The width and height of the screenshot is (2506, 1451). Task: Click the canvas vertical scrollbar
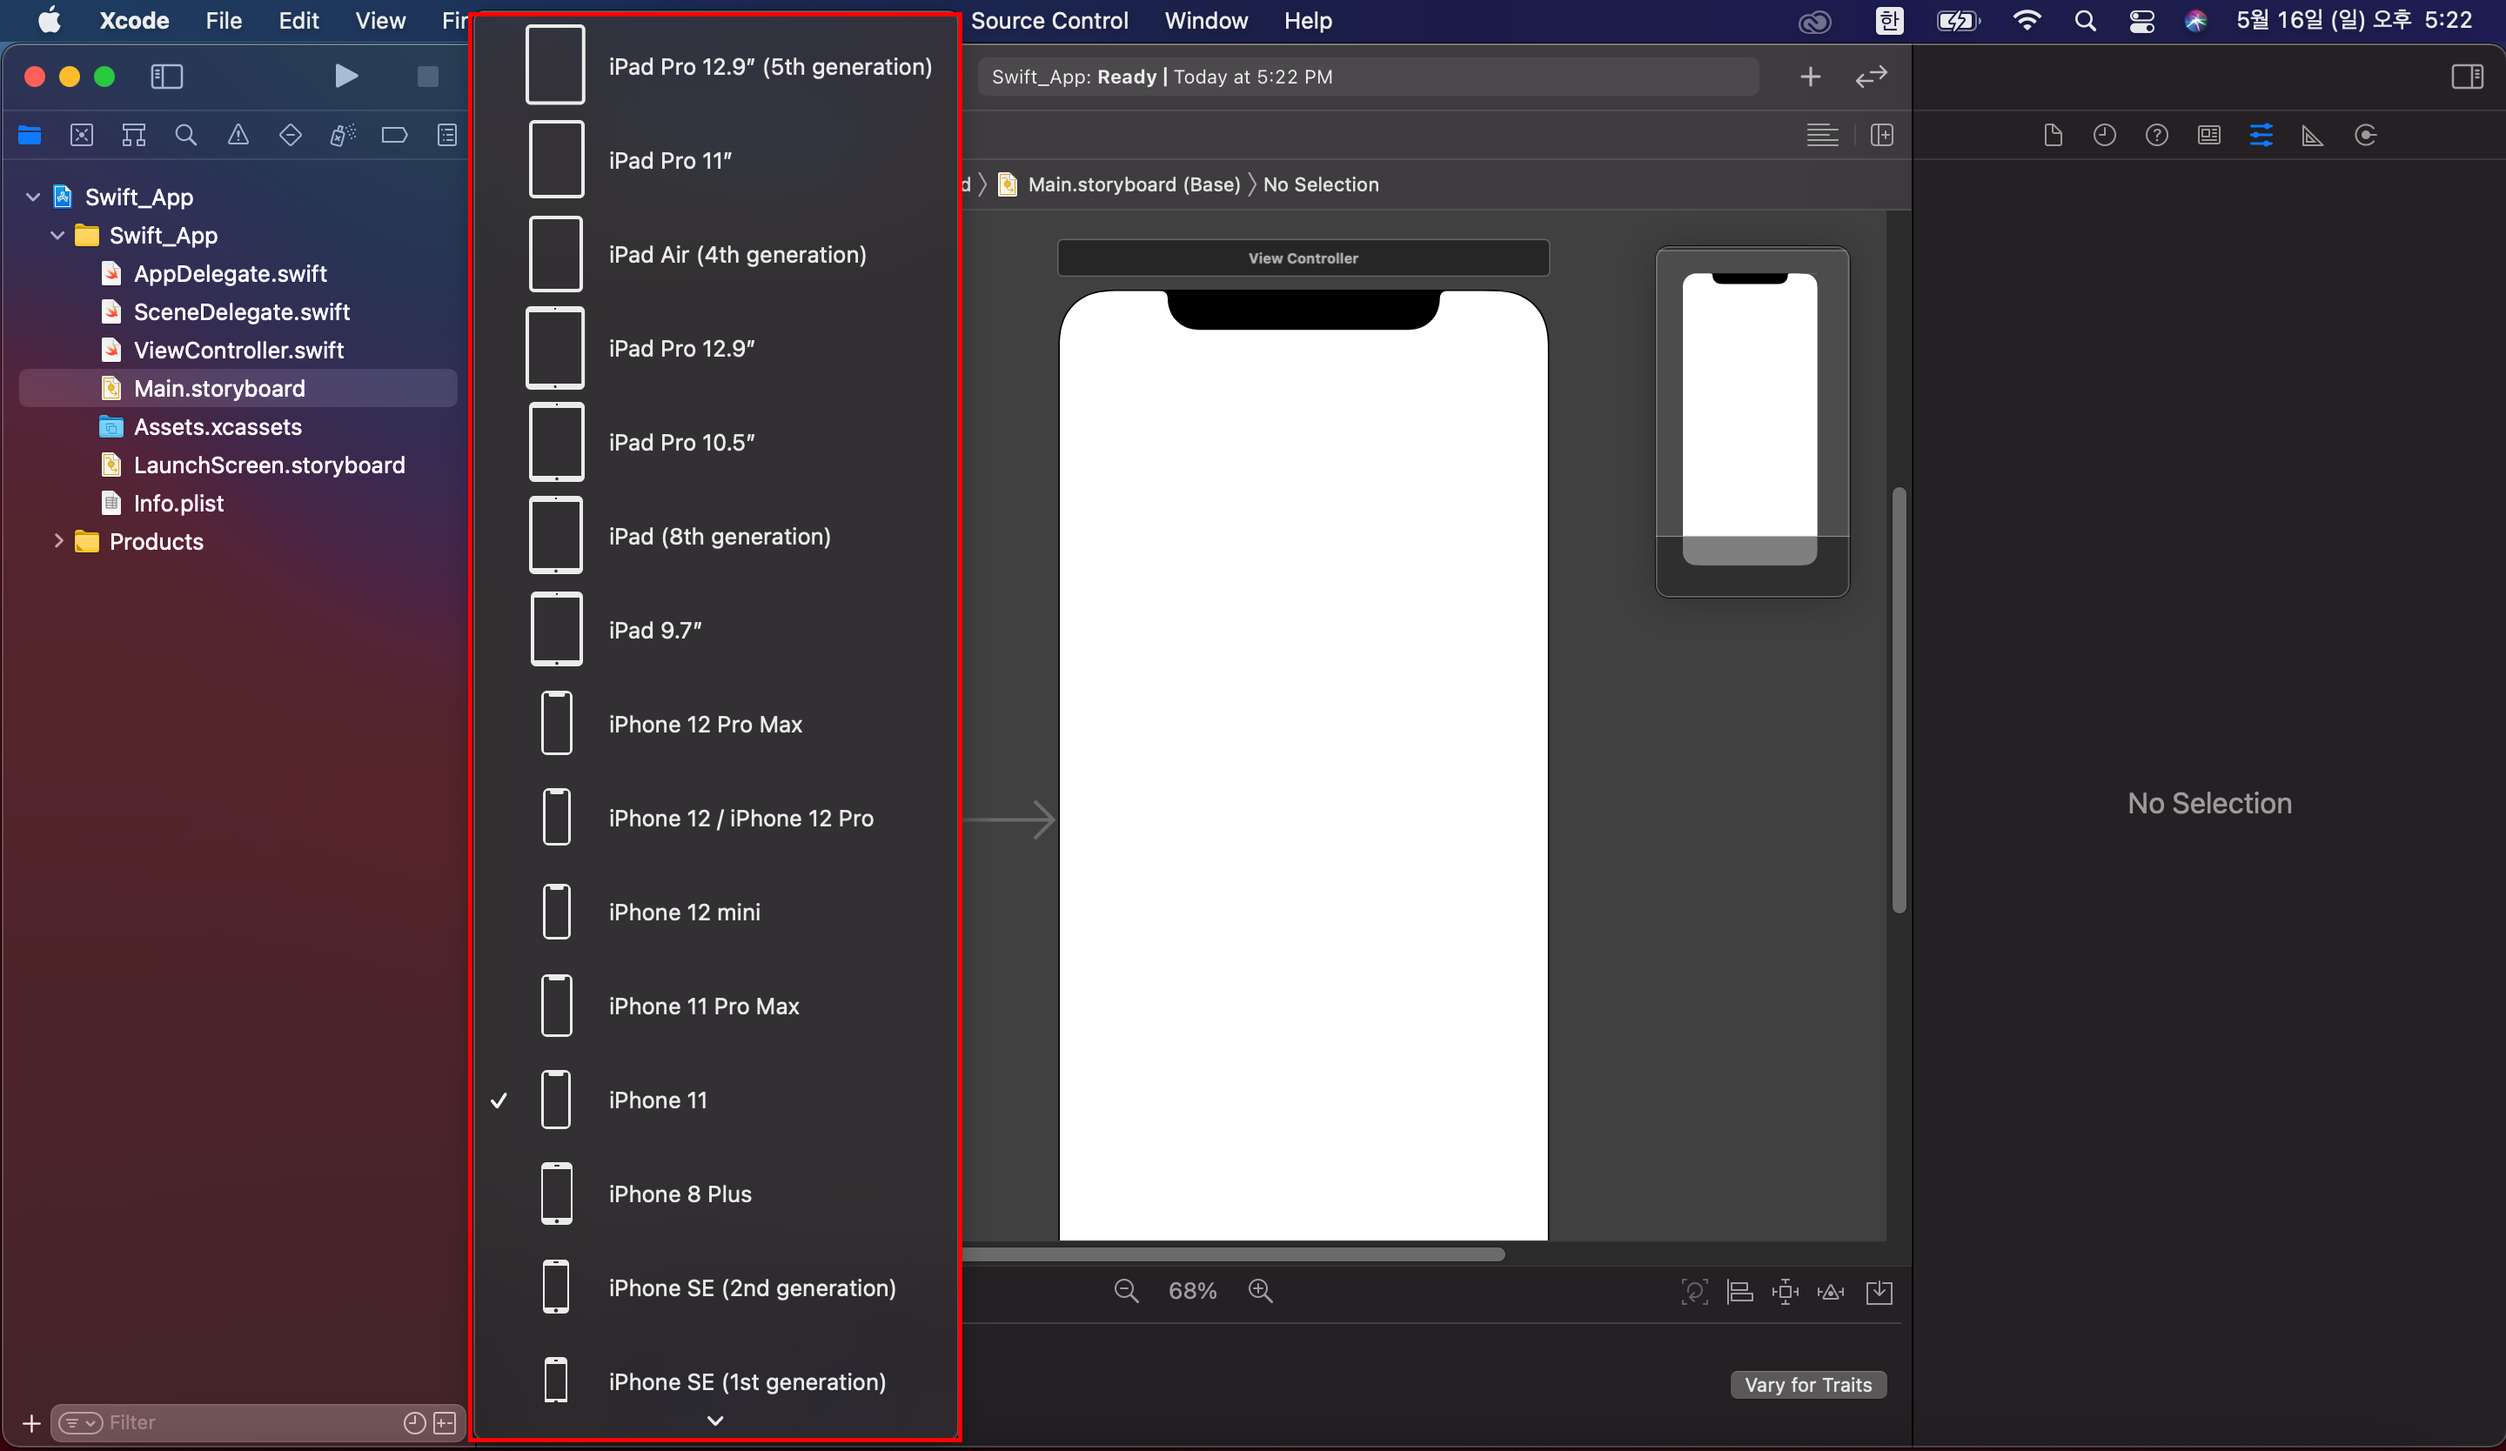point(1899,699)
